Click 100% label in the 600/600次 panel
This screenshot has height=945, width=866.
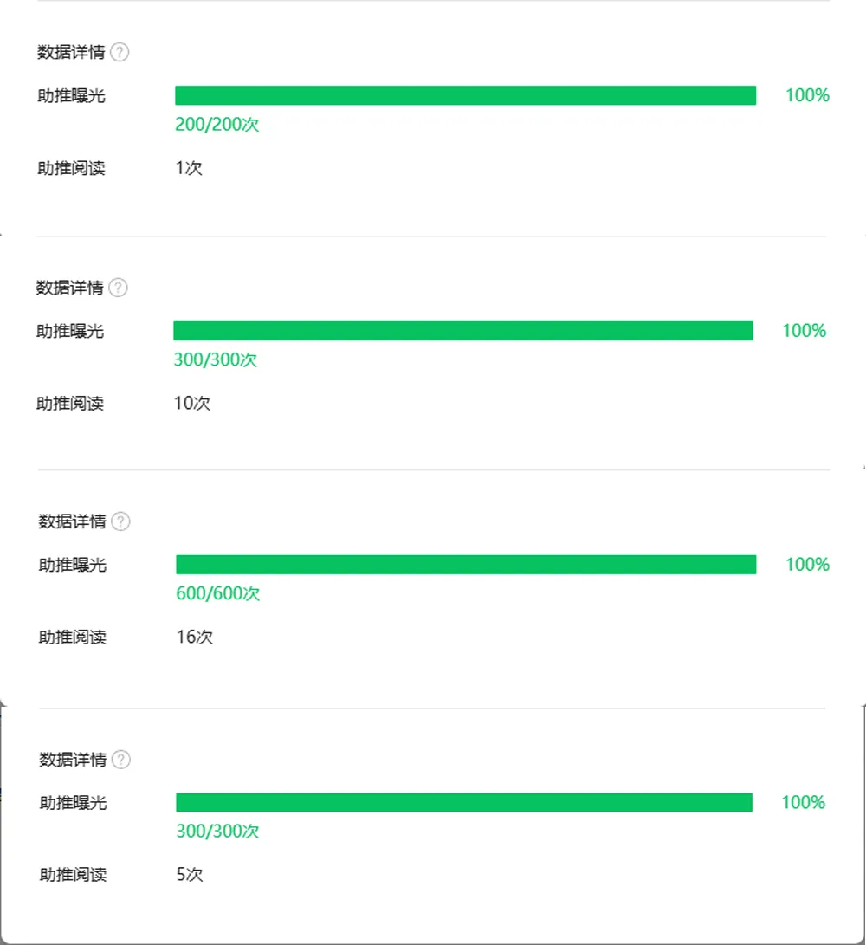[807, 565]
